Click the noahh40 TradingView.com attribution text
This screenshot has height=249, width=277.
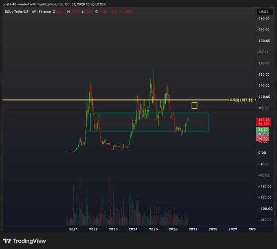point(54,4)
